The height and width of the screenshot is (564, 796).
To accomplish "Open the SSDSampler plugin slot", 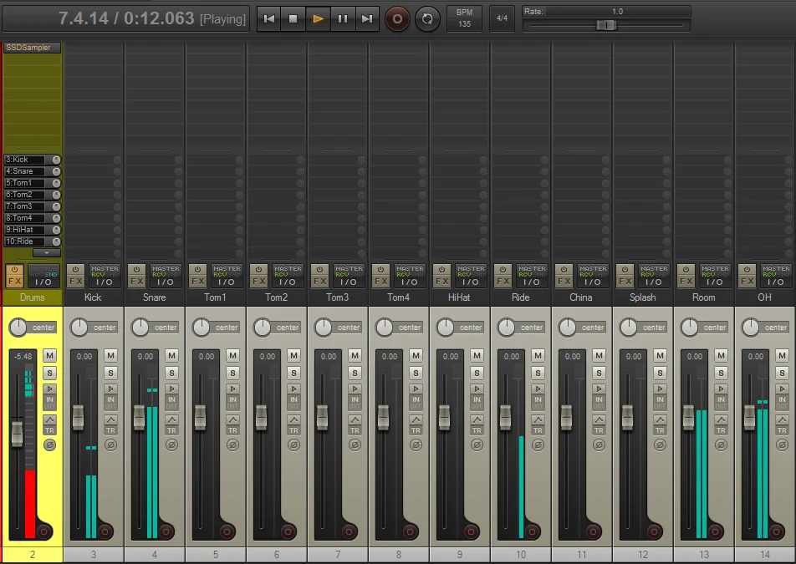I will pyautogui.click(x=32, y=48).
